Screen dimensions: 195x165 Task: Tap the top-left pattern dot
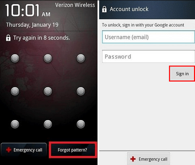15,58
